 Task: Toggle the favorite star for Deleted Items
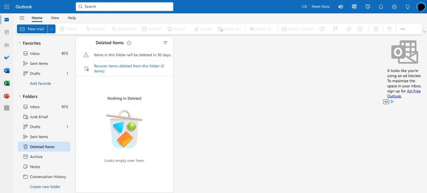(129, 43)
